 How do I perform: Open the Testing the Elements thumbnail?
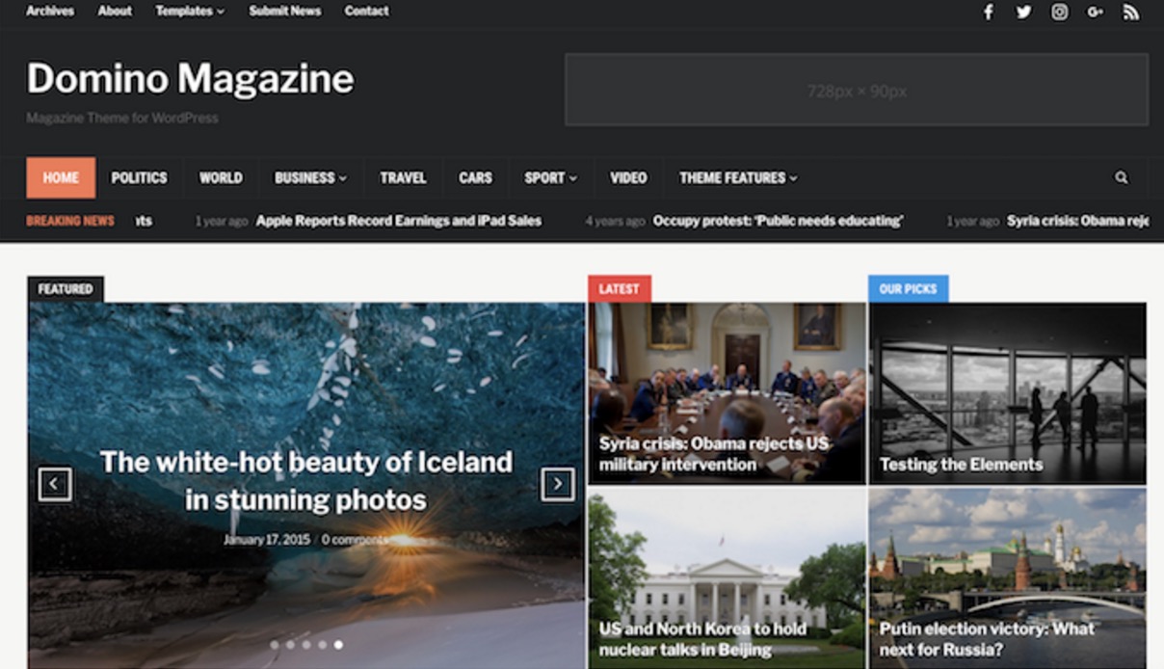click(x=1007, y=393)
